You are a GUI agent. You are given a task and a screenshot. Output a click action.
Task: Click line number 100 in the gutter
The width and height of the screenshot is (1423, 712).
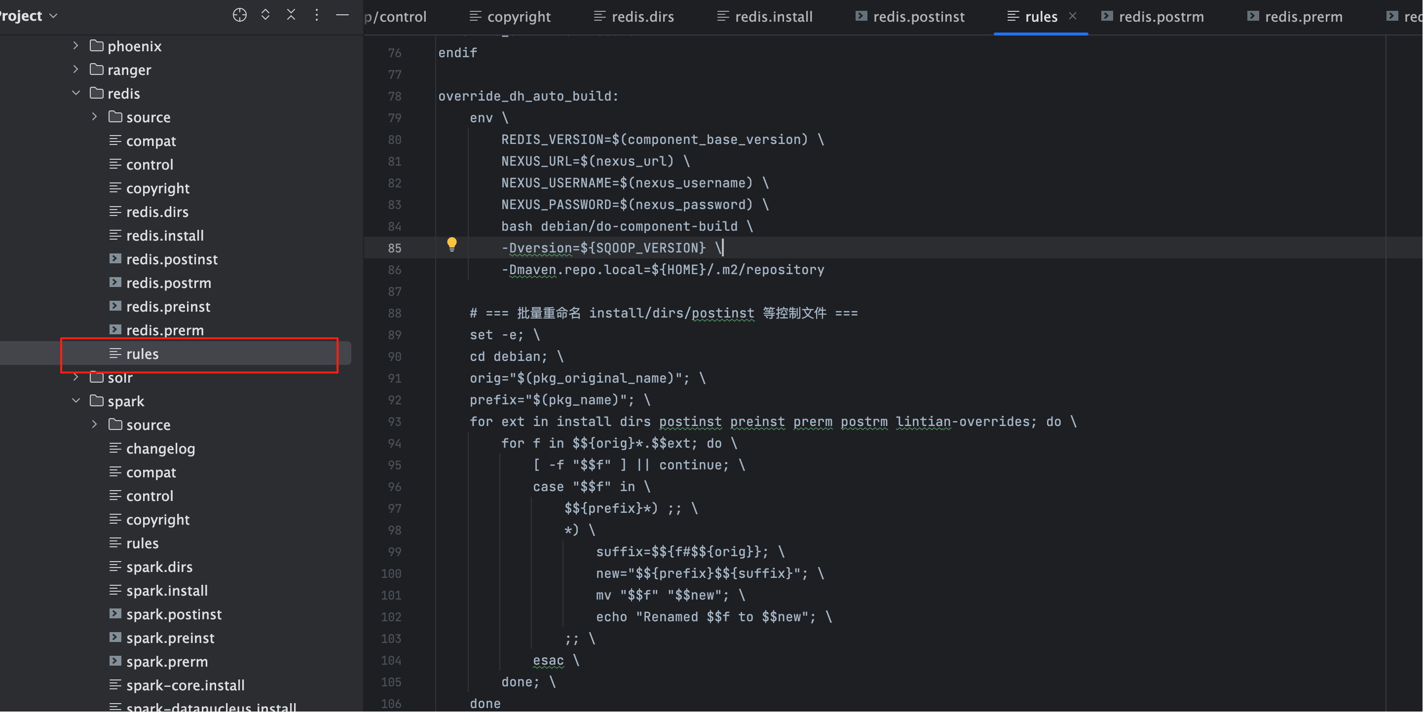tap(391, 574)
